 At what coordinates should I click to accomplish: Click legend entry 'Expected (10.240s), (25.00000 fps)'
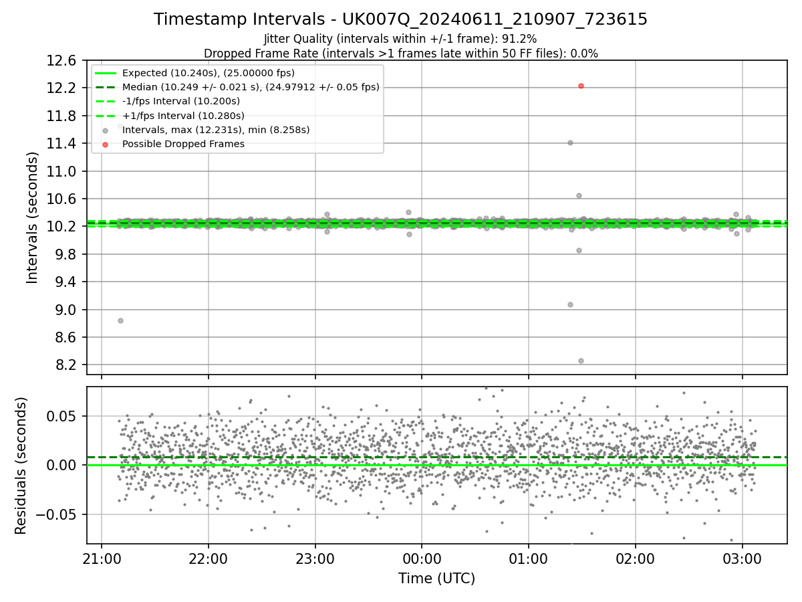click(x=209, y=73)
